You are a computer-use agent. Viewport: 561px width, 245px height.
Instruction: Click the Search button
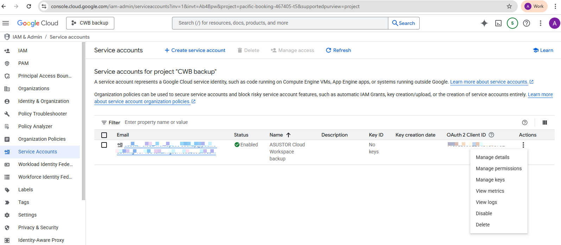click(x=404, y=23)
